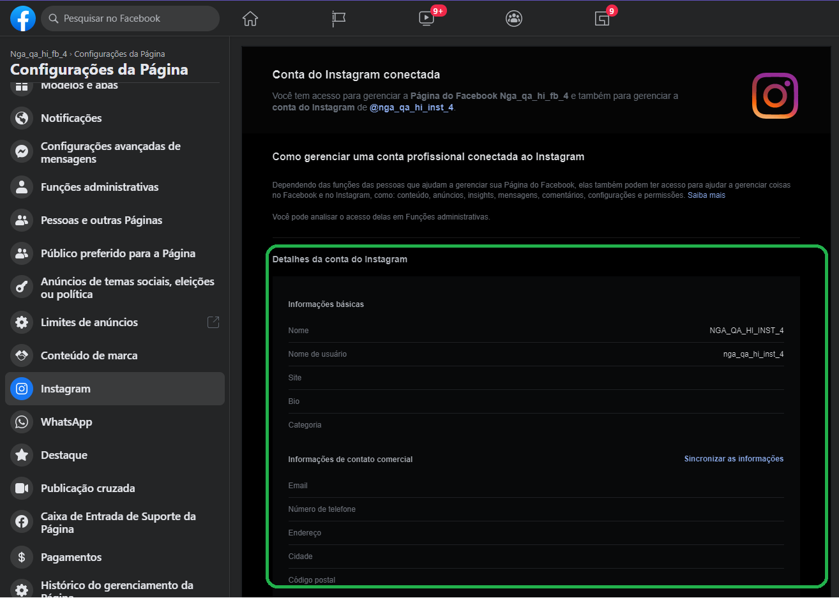Click the Informações de contato comercial heading
Viewport: 839px width, 598px height.
[x=350, y=460]
